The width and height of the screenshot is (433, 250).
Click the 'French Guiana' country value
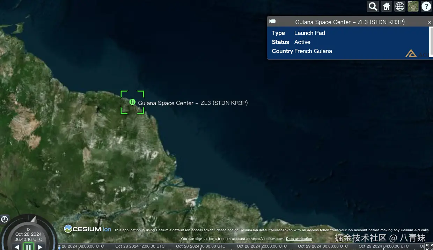pos(313,51)
